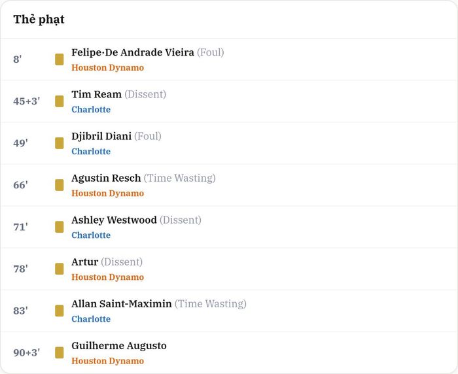Click the Charlotte team under Allan Saint-Maximin
Viewport: 458px width, 374px height.
pos(91,319)
